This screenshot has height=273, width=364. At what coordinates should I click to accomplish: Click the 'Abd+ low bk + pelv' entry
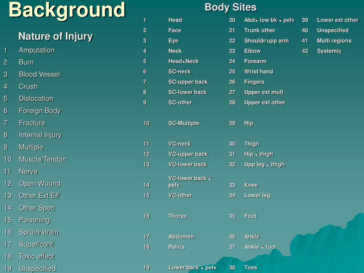tap(269, 20)
